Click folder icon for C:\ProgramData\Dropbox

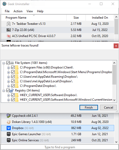click(x=17, y=86)
